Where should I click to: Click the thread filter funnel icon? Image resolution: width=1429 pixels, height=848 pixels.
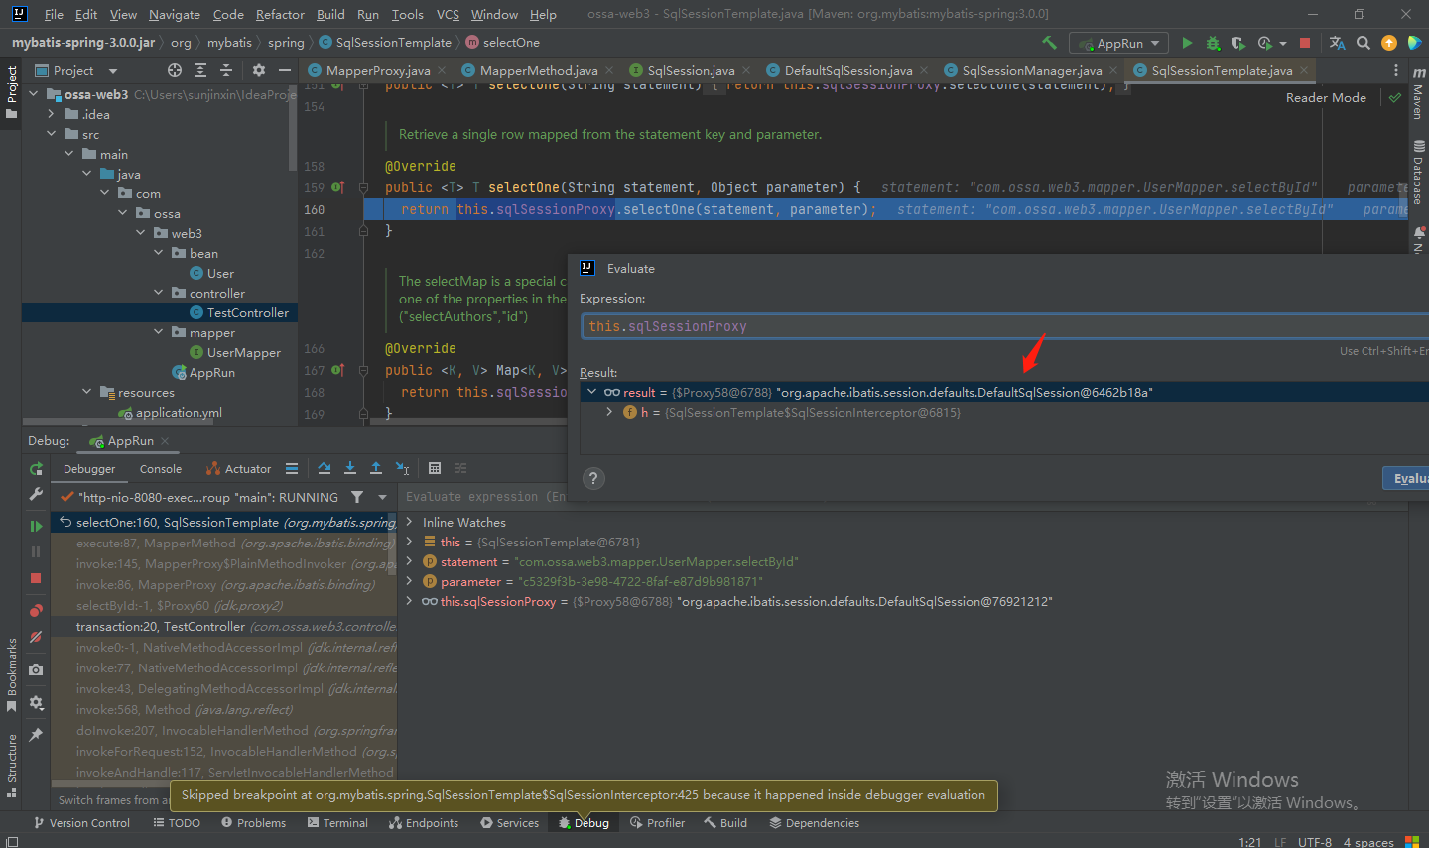coord(357,497)
